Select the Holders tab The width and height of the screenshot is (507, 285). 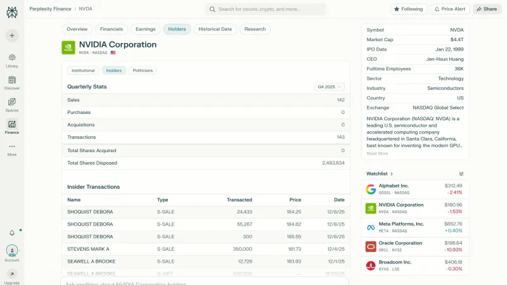[x=177, y=29]
